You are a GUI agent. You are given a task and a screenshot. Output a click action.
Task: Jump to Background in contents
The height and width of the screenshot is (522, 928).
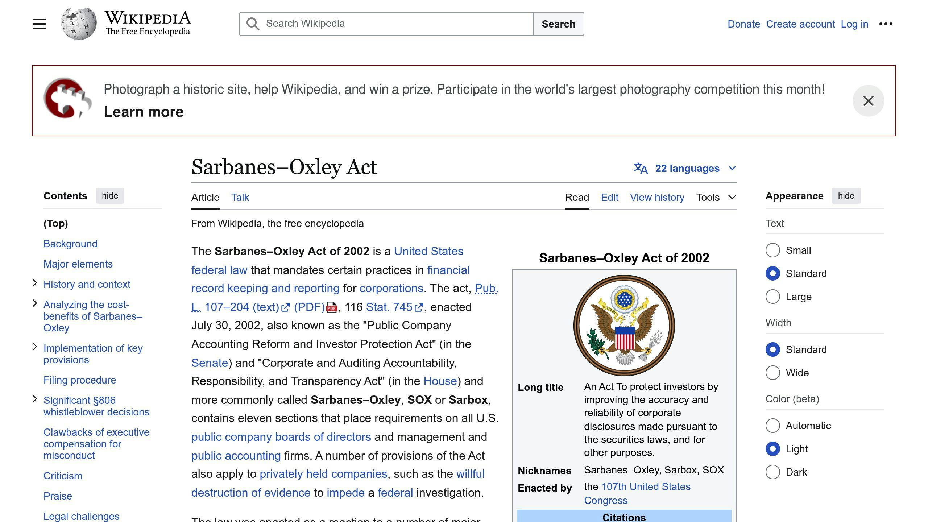click(70, 244)
